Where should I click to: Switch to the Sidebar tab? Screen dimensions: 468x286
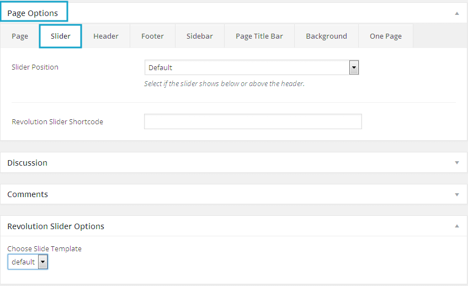pyautogui.click(x=199, y=36)
